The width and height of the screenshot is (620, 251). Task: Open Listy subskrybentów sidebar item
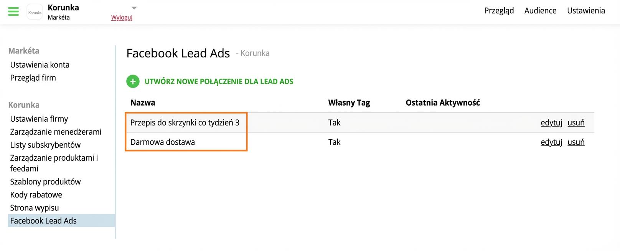(x=45, y=145)
